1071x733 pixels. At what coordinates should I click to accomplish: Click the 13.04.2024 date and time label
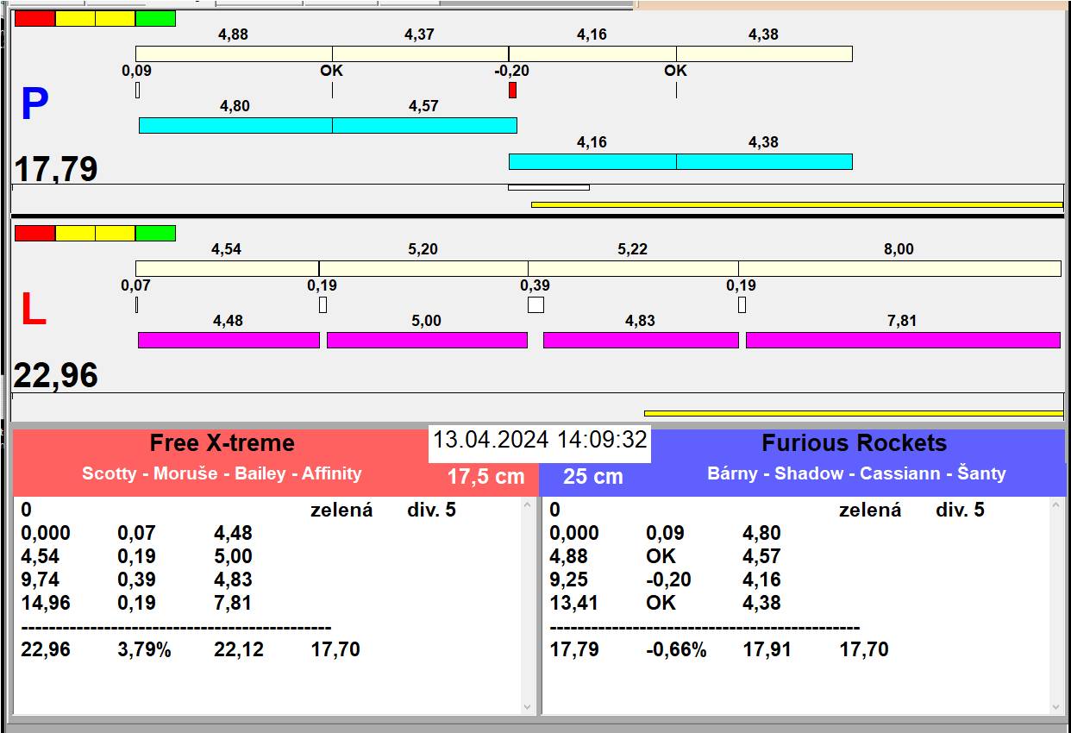(539, 440)
